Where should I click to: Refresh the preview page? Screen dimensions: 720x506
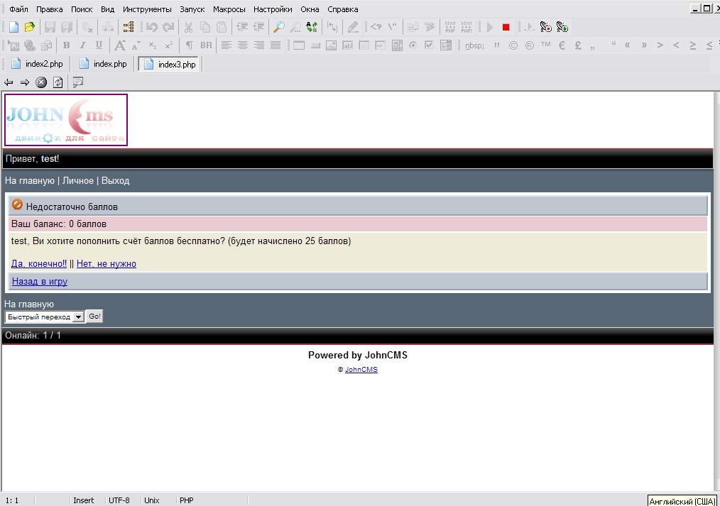(x=58, y=82)
